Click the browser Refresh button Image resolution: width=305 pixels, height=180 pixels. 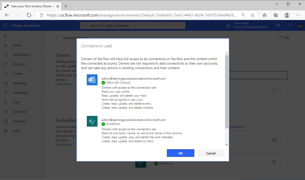(x=29, y=15)
